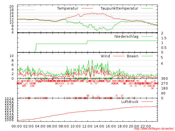Click the 1006 pressure axis value

(9, 120)
